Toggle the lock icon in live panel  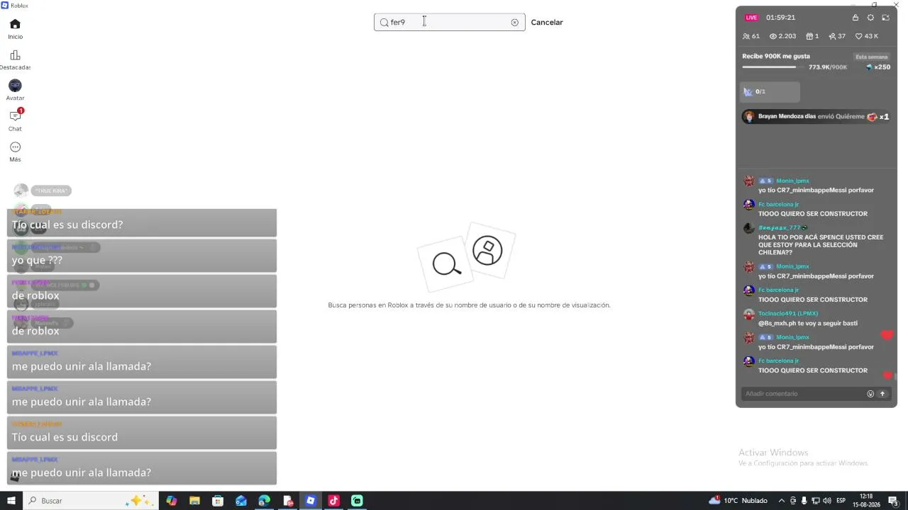click(x=856, y=18)
